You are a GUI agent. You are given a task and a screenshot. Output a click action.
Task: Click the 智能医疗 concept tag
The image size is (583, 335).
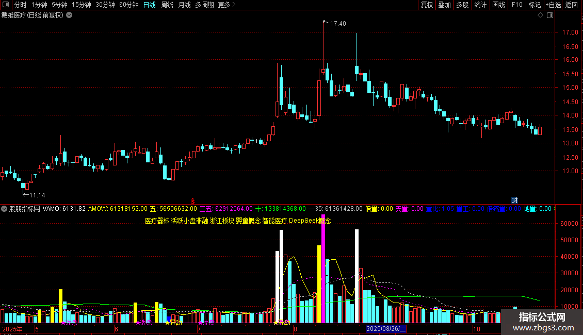coord(275,221)
